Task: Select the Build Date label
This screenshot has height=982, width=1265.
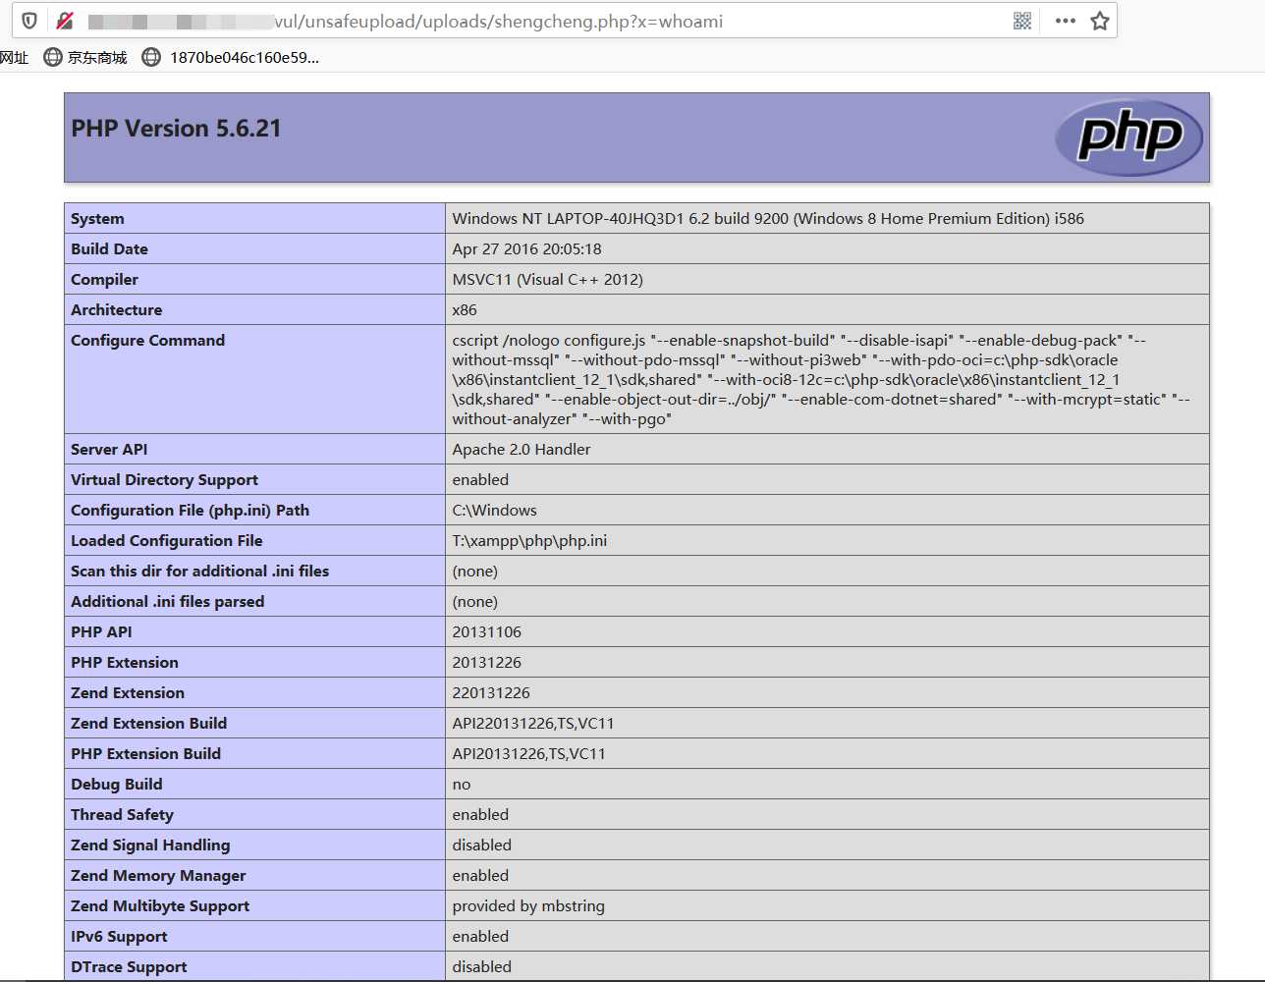Action: pos(109,248)
